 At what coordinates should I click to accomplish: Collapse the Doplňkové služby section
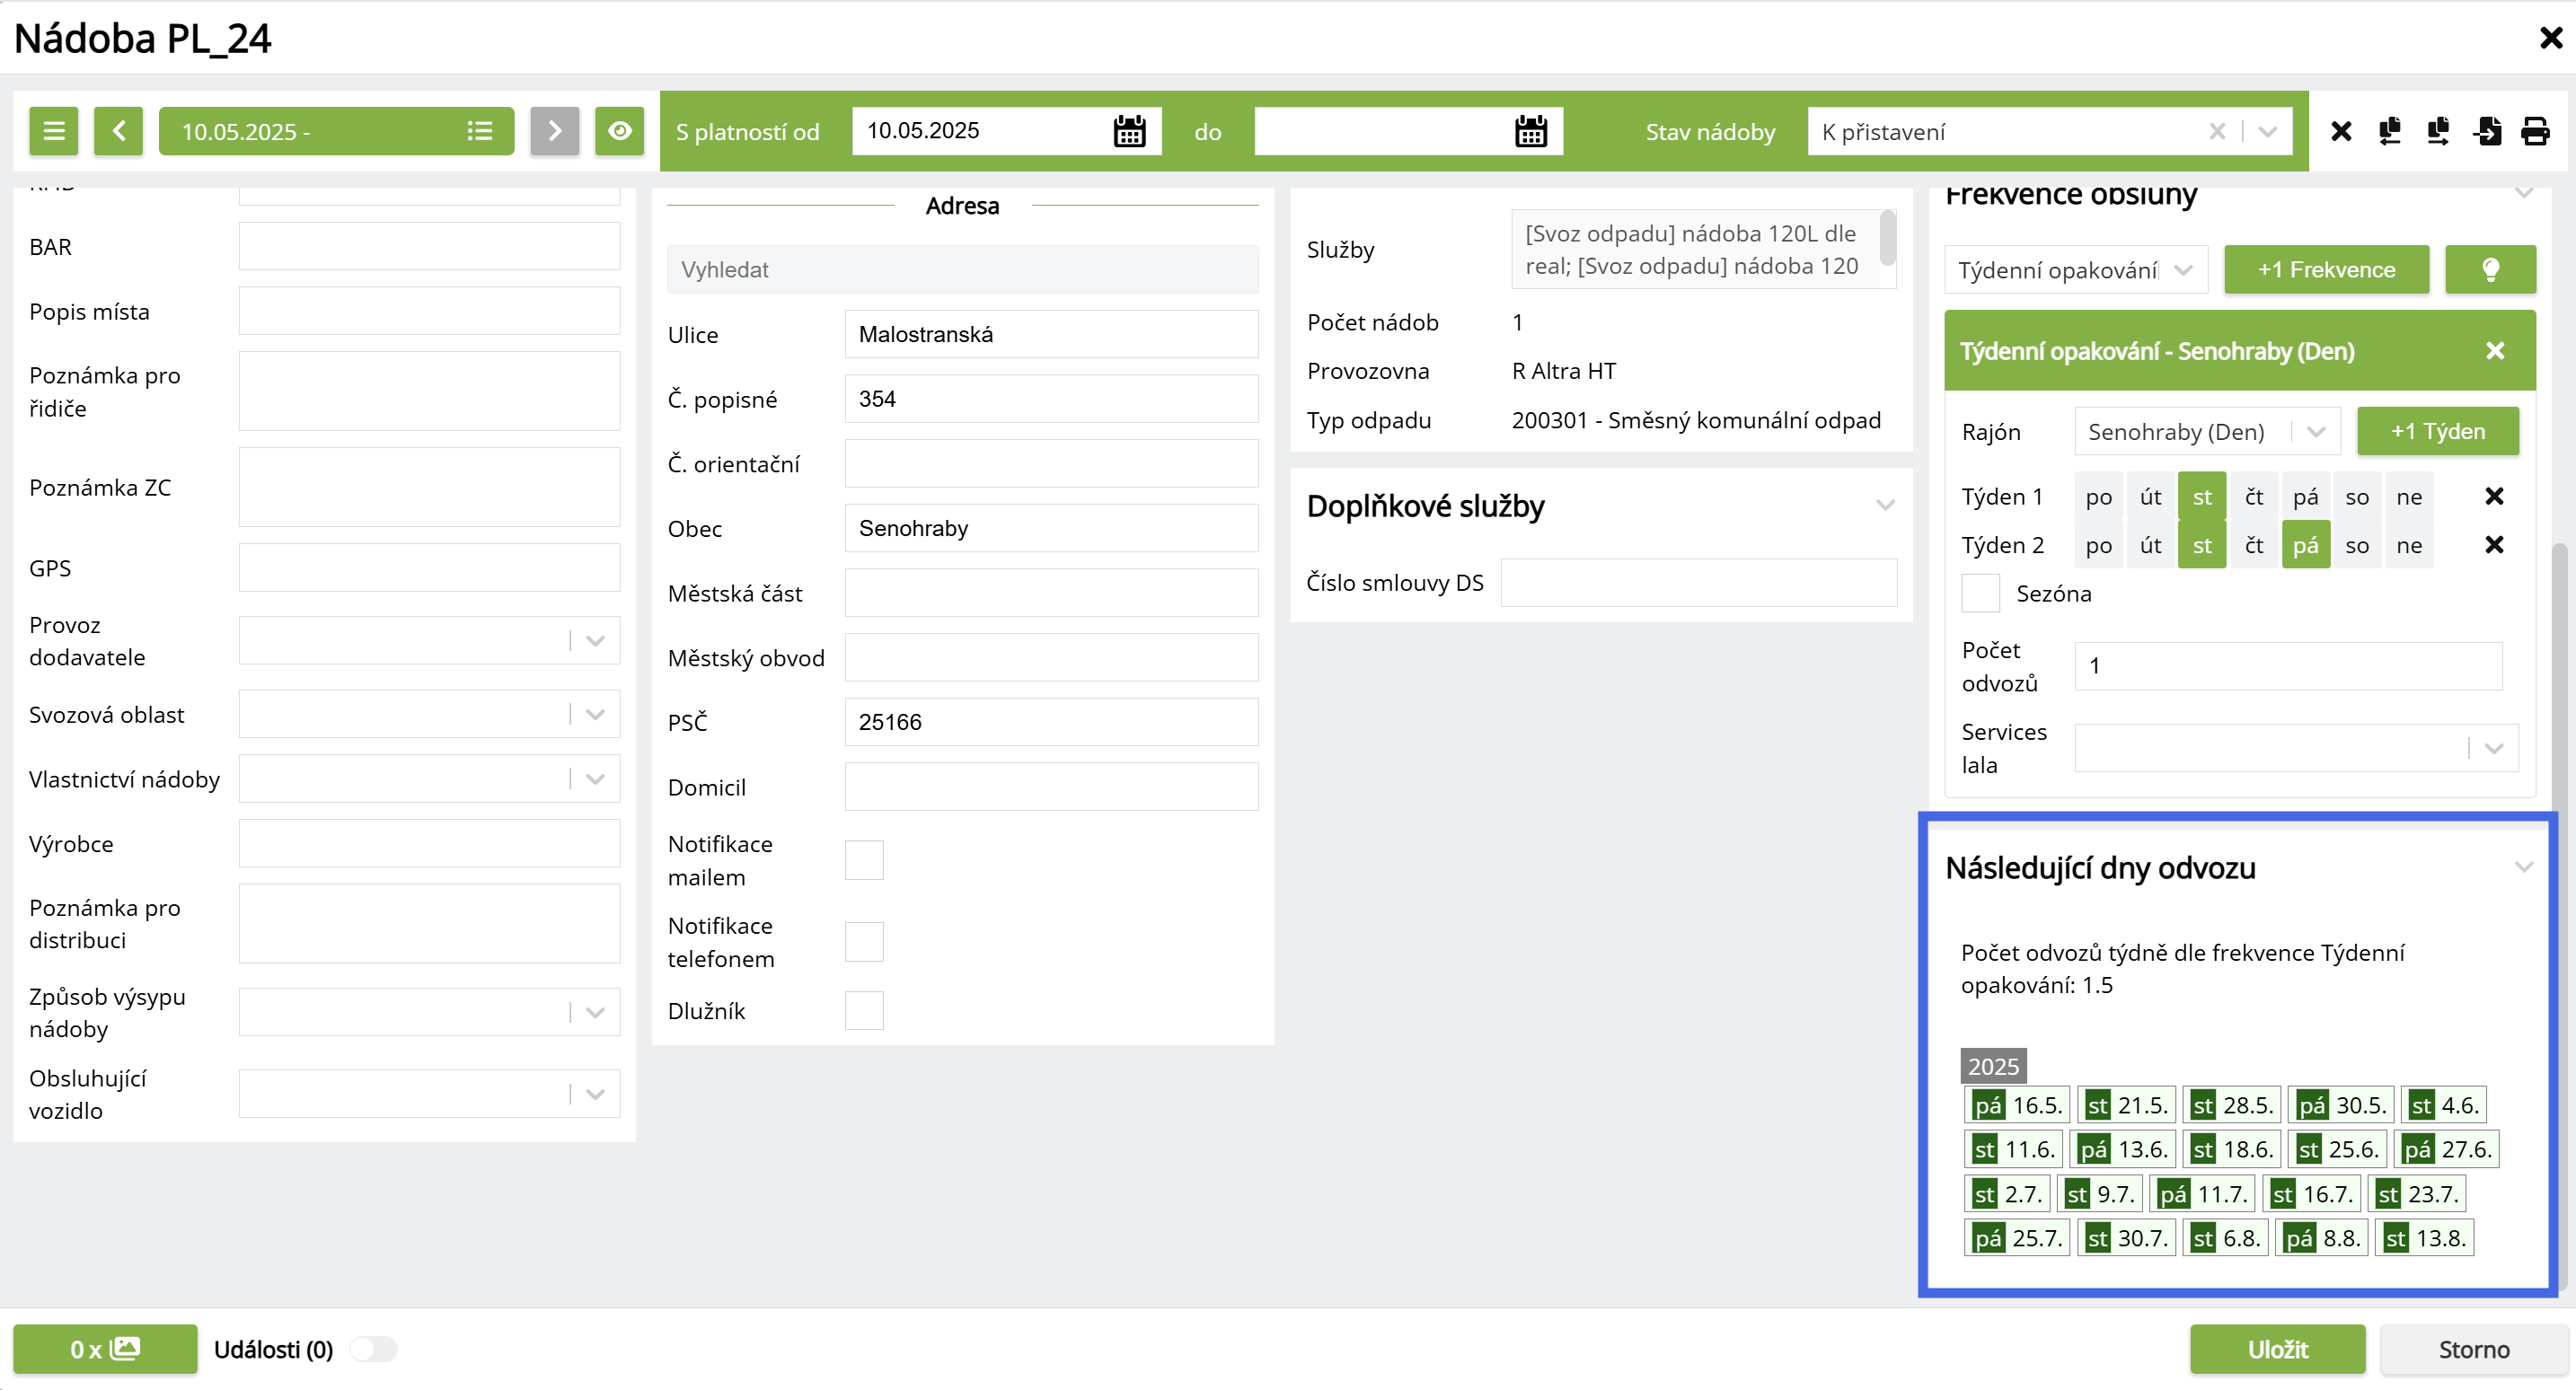click(x=1885, y=506)
